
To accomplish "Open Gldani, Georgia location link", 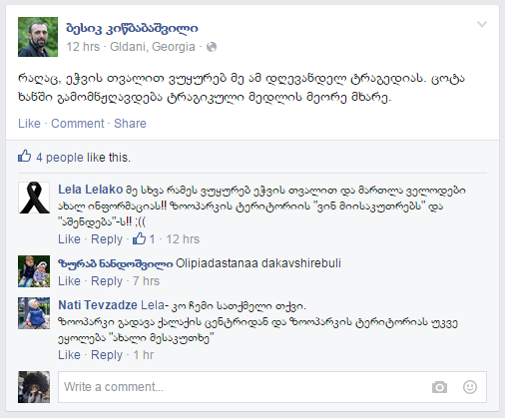I will point(153,47).
